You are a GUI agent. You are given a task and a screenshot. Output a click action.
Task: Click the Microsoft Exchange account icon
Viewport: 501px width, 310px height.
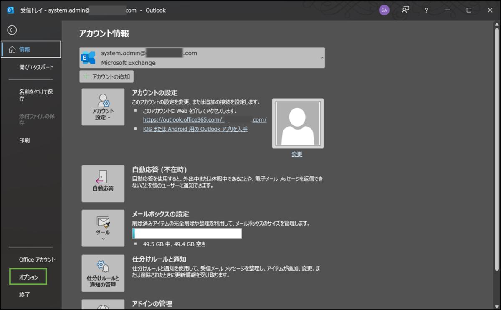[x=89, y=58]
